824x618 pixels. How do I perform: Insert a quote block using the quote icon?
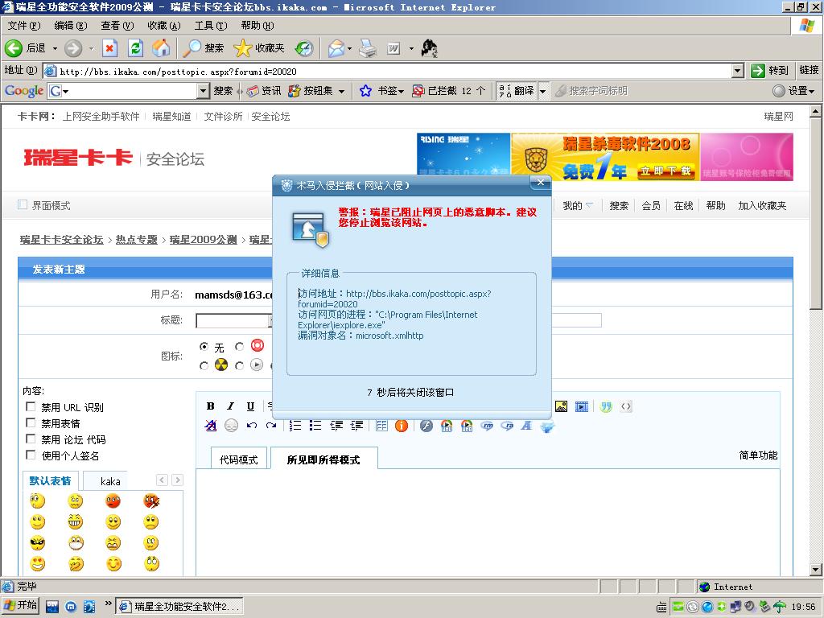pyautogui.click(x=606, y=406)
